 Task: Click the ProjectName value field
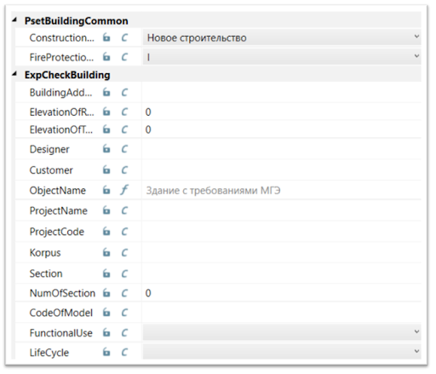tap(282, 210)
